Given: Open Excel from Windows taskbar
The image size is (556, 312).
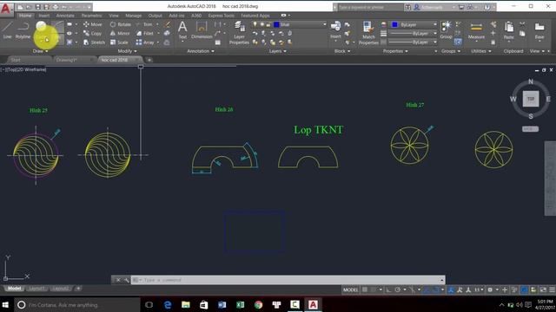Looking at the screenshot, I should pyautogui.click(x=240, y=304).
